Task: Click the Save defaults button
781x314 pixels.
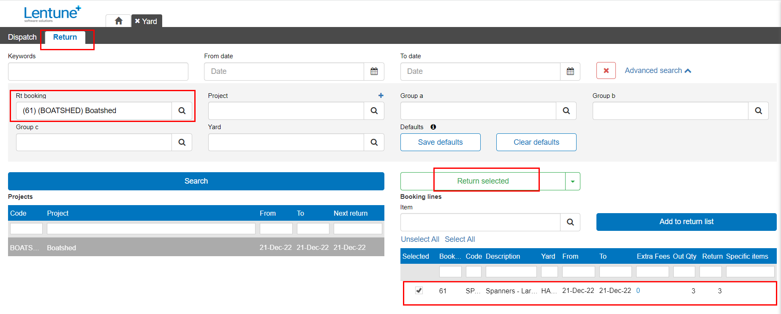Action: pyautogui.click(x=440, y=142)
